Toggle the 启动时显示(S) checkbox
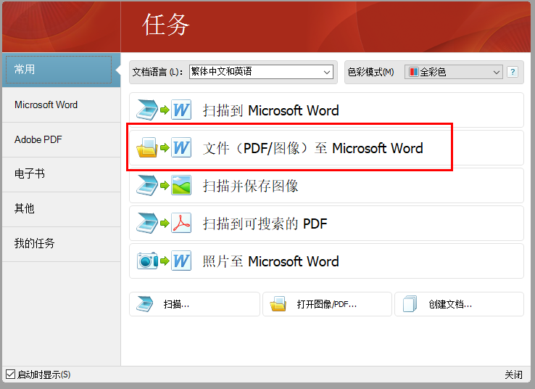Image resolution: width=535 pixels, height=389 pixels. pos(11,374)
